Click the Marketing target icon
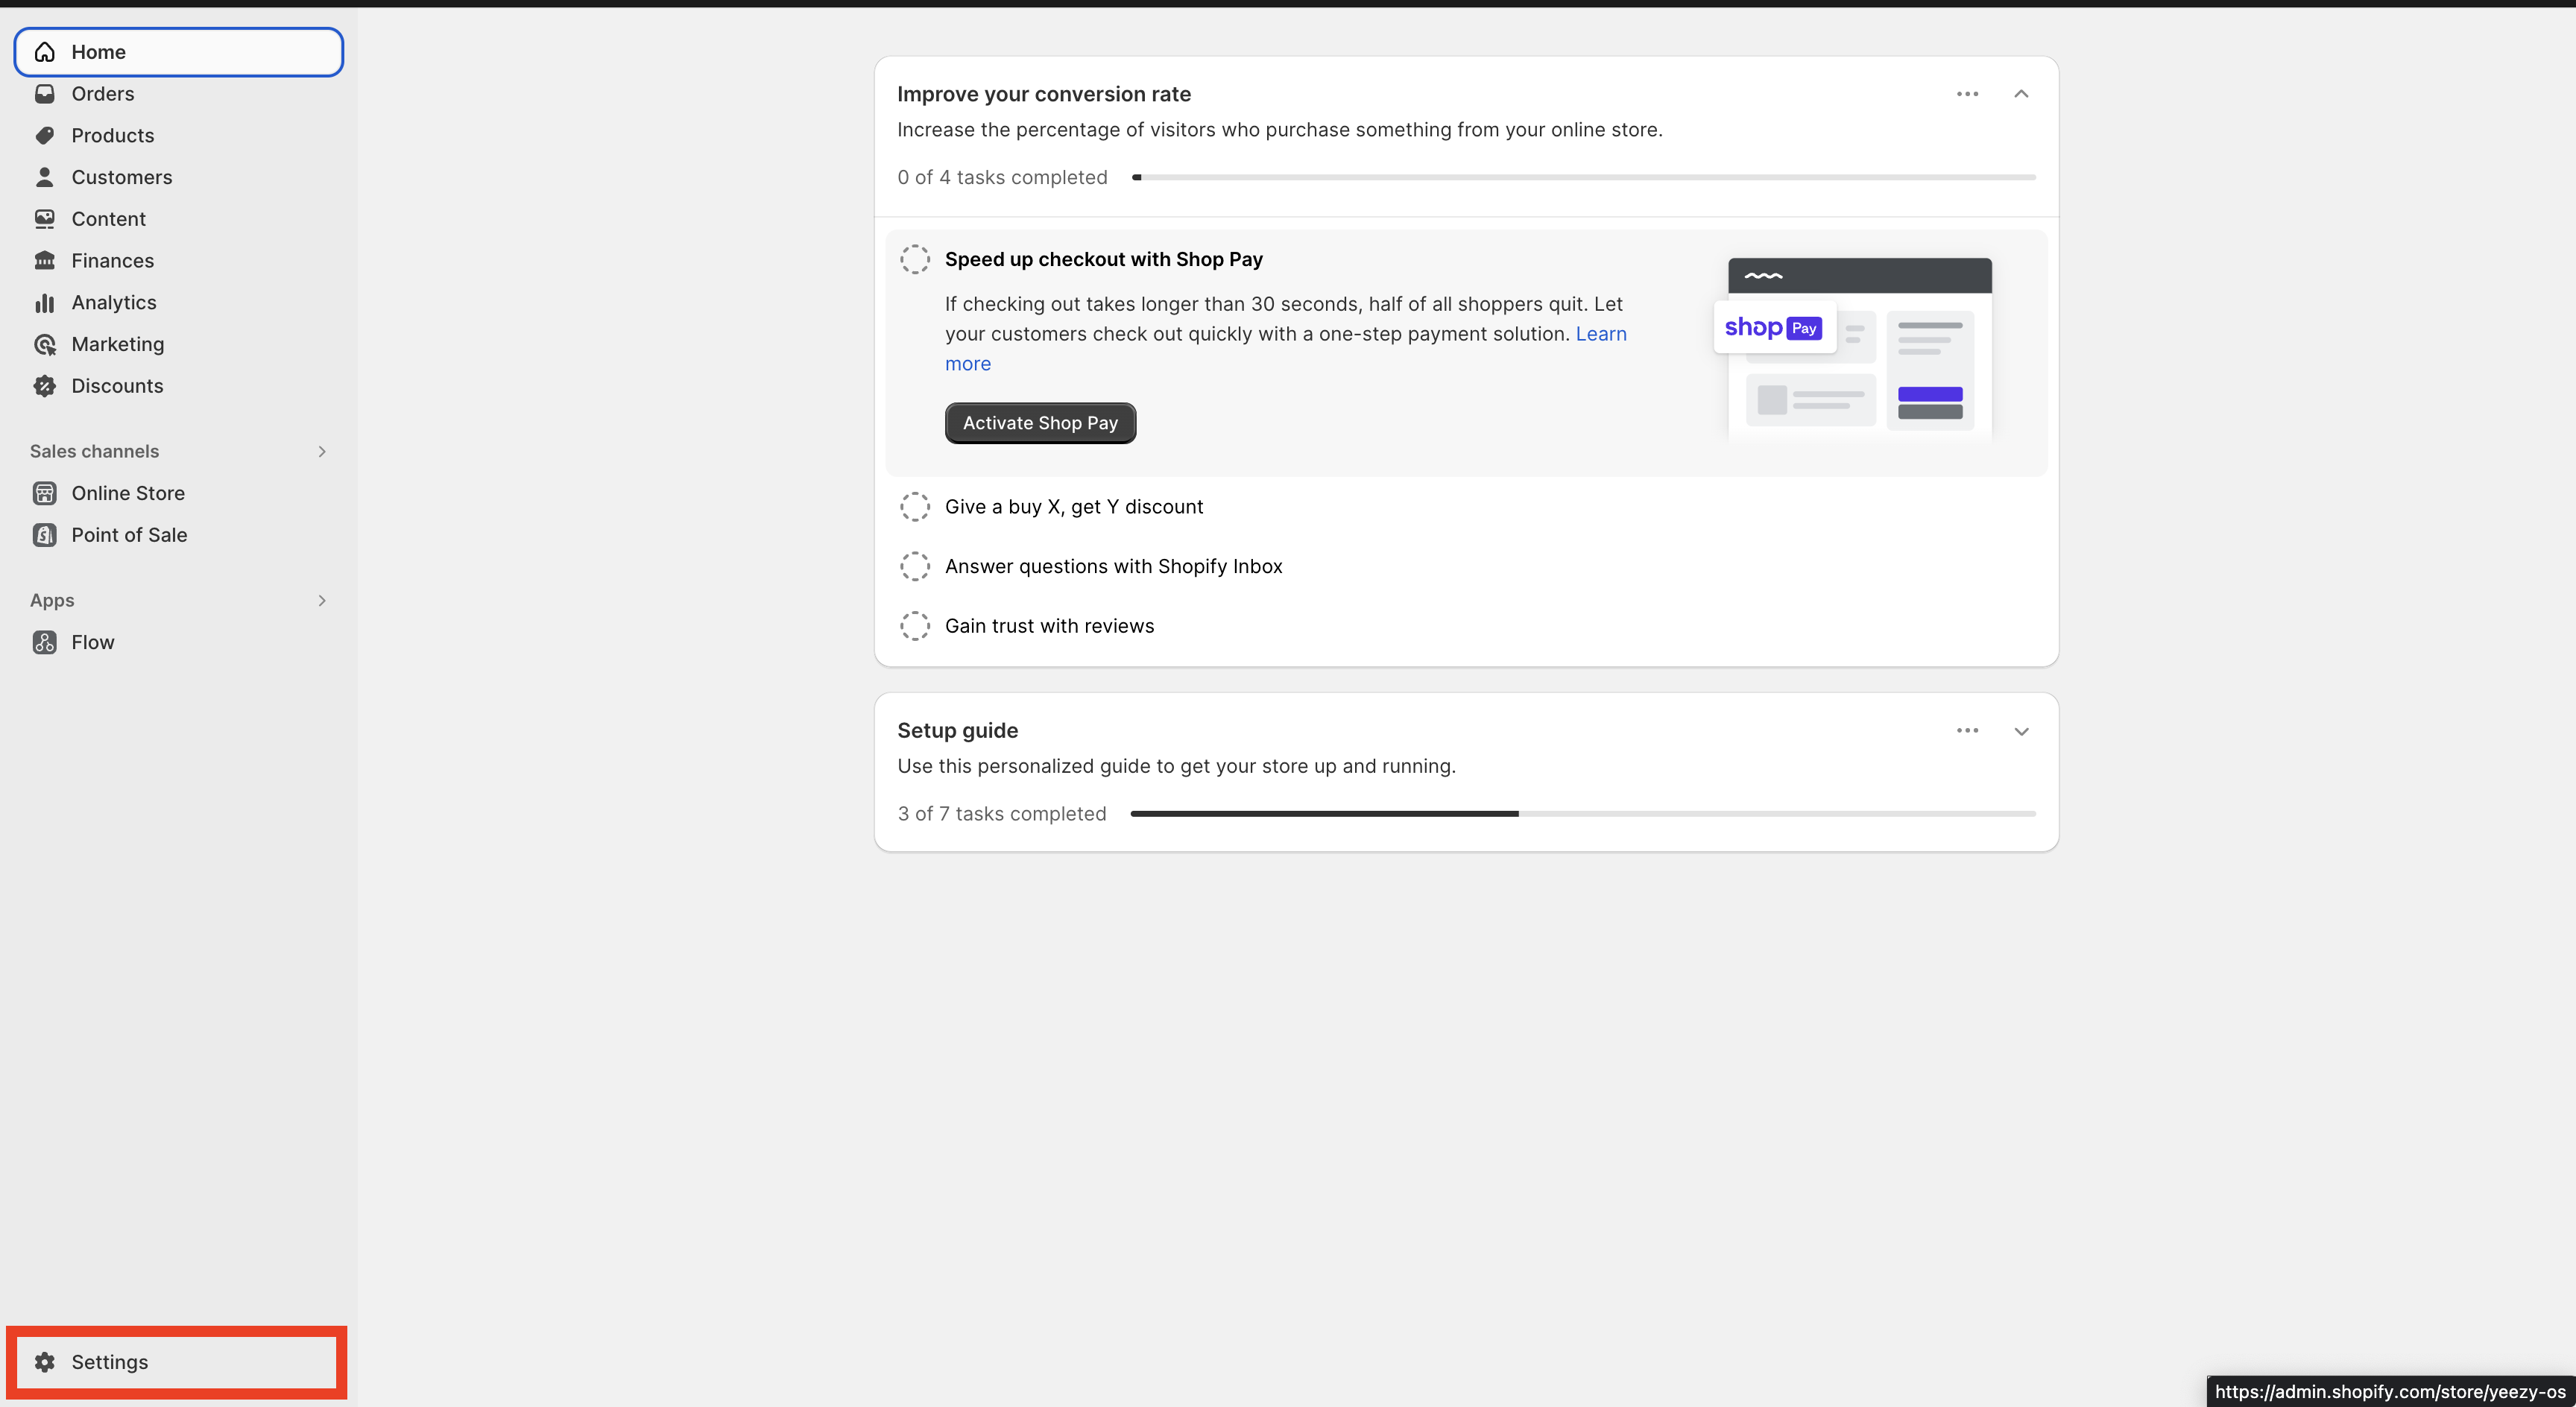Screen dimensions: 2576x1407 44,344
